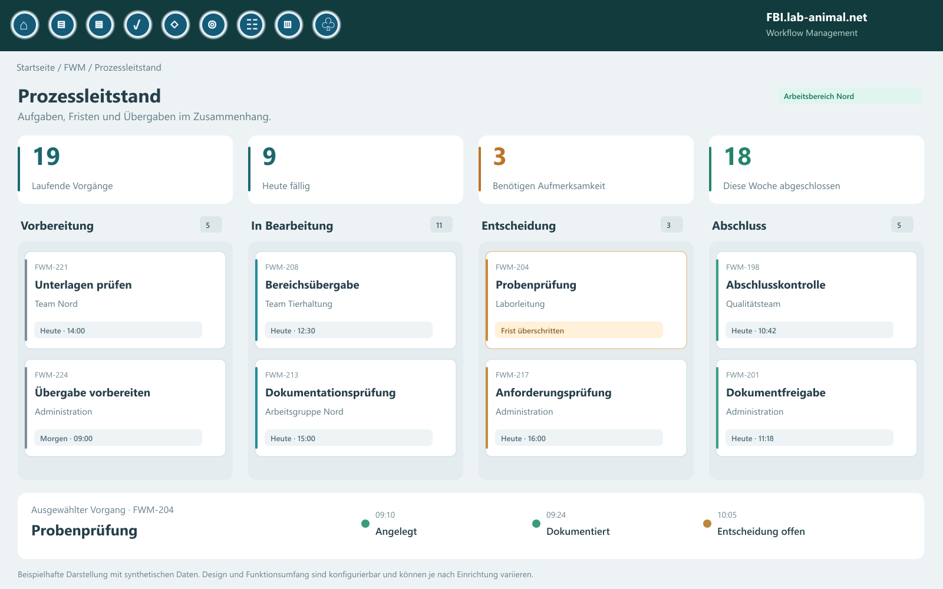943x589 pixels.
Task: Click the Abschluss count badge 5
Action: (902, 225)
